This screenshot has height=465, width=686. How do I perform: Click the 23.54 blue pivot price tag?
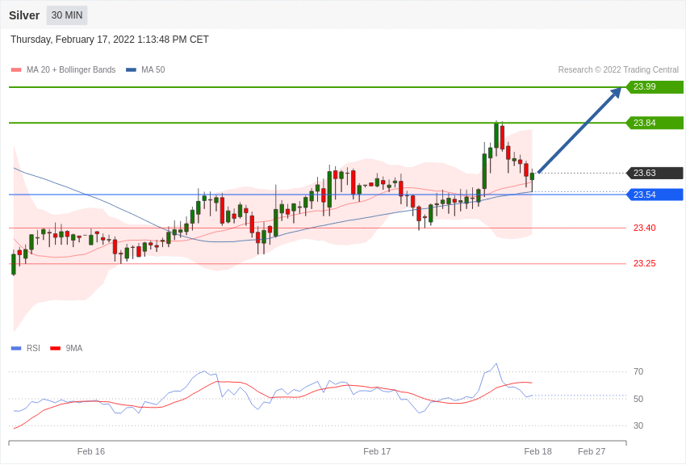pos(655,195)
